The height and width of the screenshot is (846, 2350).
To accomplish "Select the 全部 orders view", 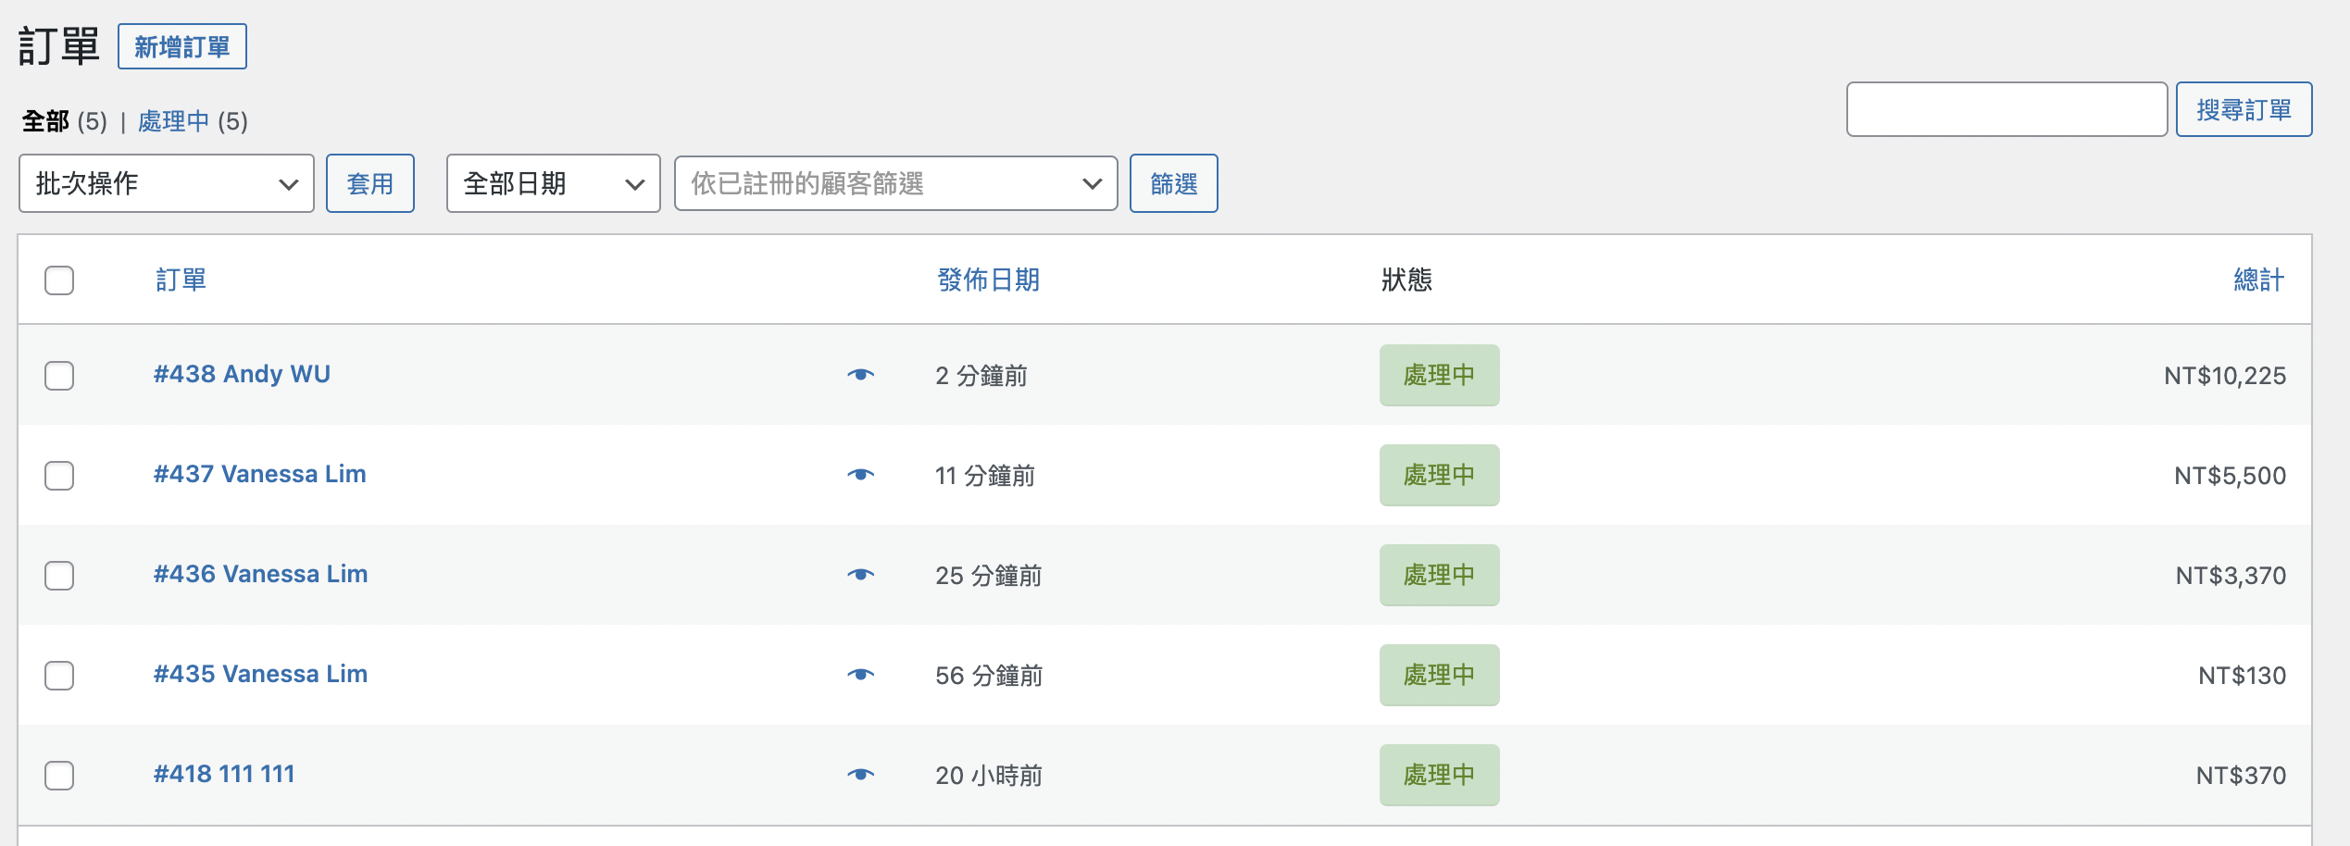I will tap(45, 121).
